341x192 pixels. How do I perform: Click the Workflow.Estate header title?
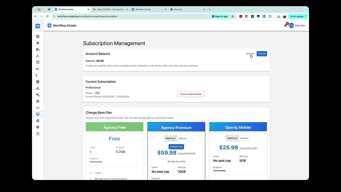[64, 26]
